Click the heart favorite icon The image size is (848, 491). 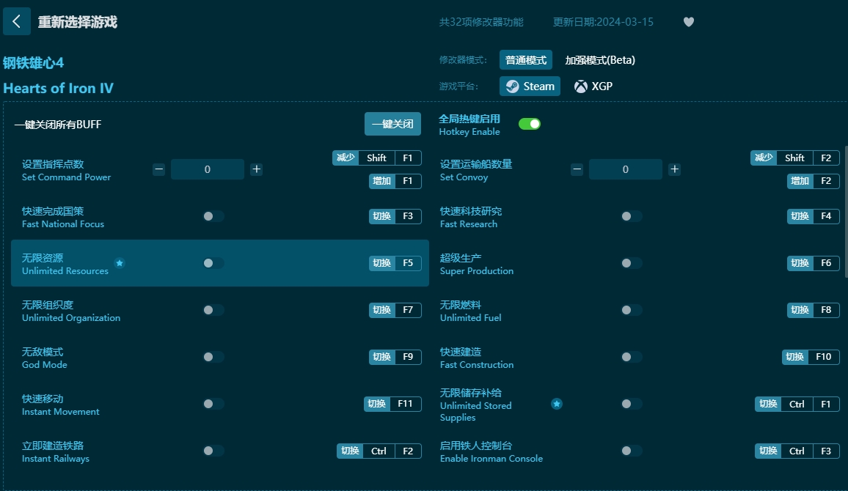pos(689,21)
